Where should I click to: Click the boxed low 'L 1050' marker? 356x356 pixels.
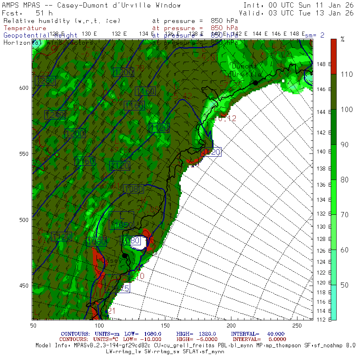coord(121,221)
